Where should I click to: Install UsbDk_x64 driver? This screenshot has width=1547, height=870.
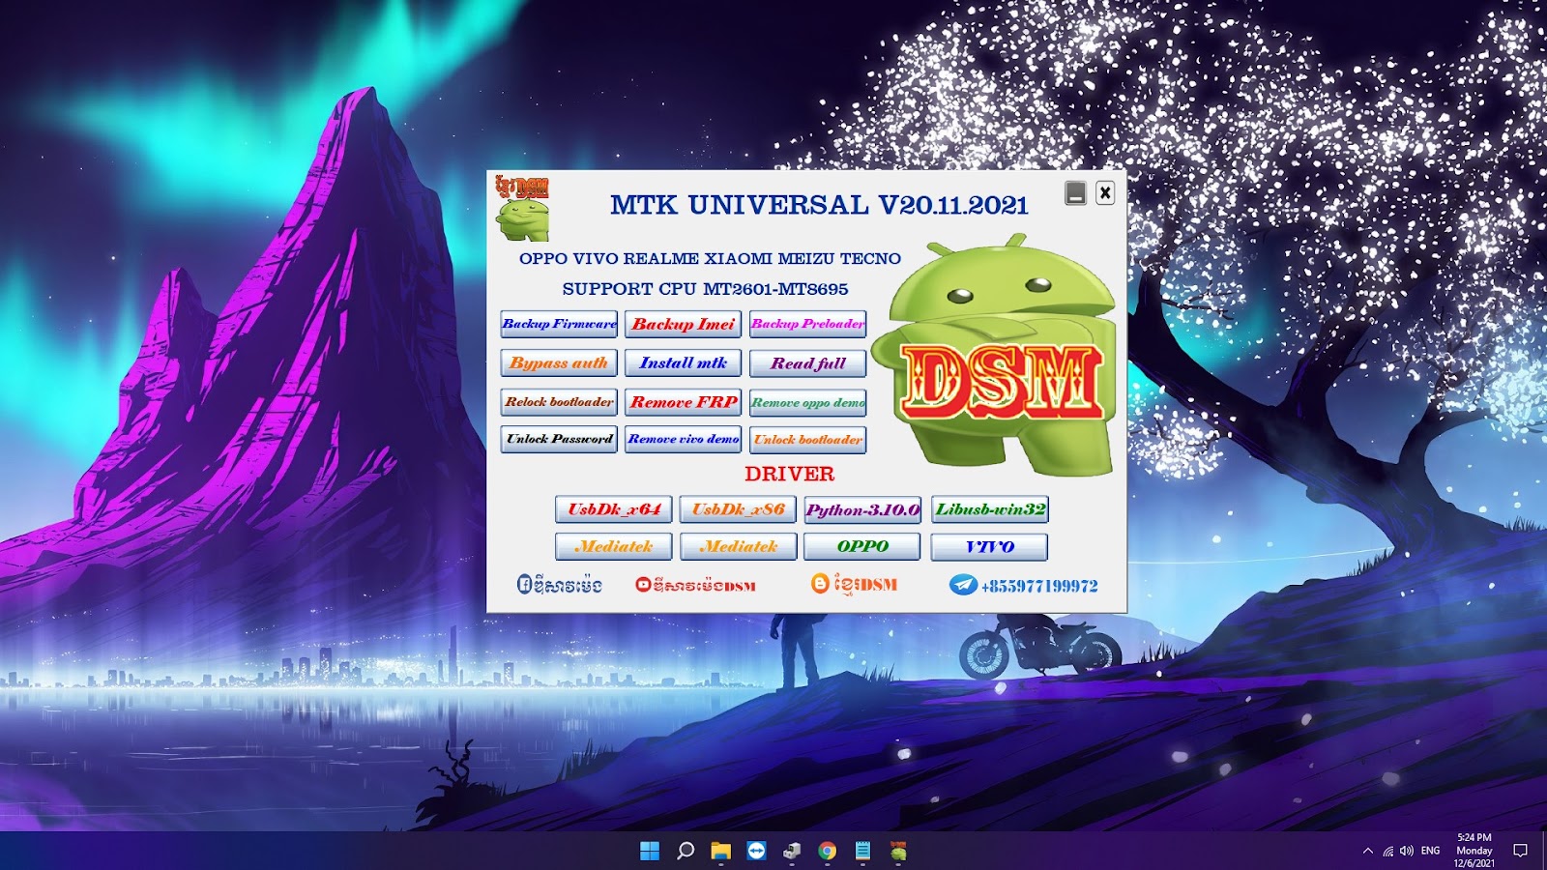(x=613, y=509)
